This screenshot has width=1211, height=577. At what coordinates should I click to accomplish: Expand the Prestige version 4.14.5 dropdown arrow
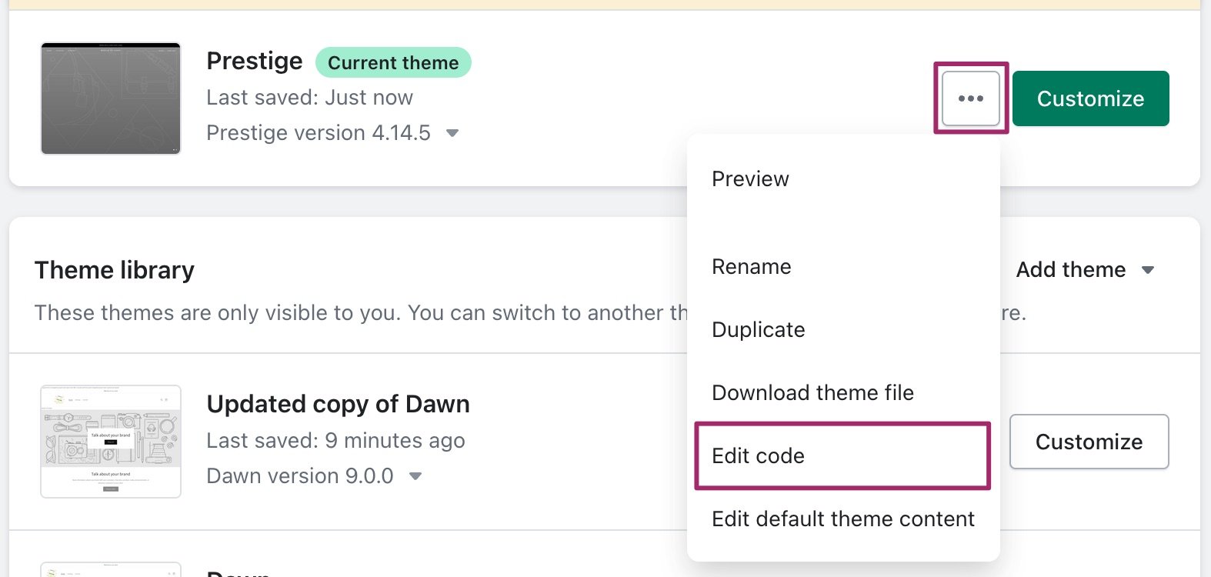pos(452,133)
